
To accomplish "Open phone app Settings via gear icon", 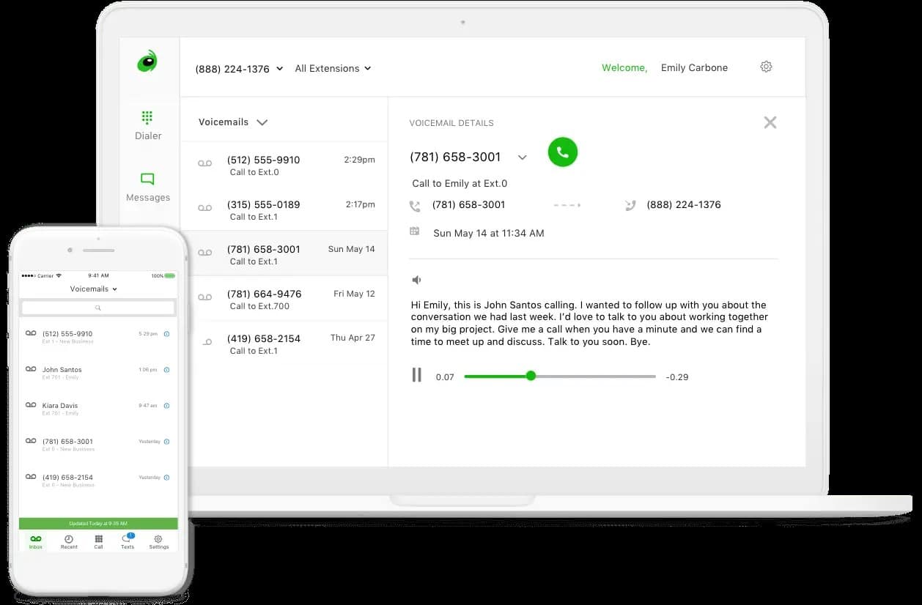I will (158, 541).
